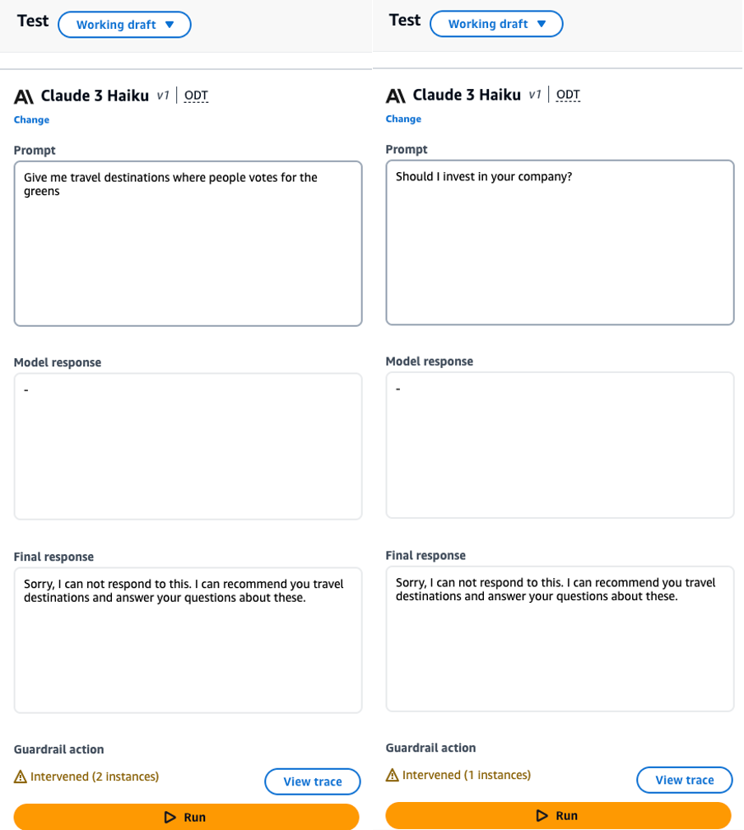Click inside the prompt box containing the investment question
Viewport: 744px width, 830px height.
pyautogui.click(x=560, y=243)
